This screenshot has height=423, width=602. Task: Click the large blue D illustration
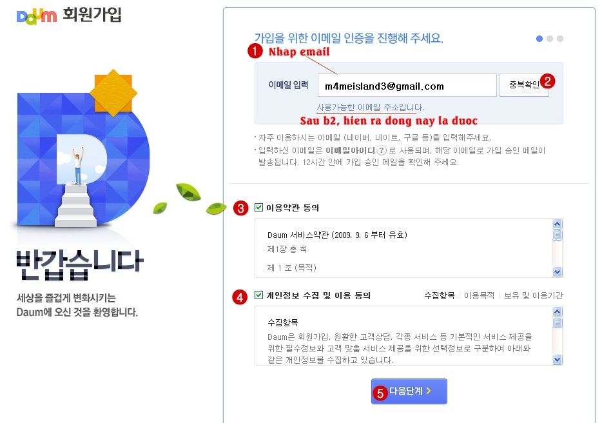pyautogui.click(x=83, y=157)
